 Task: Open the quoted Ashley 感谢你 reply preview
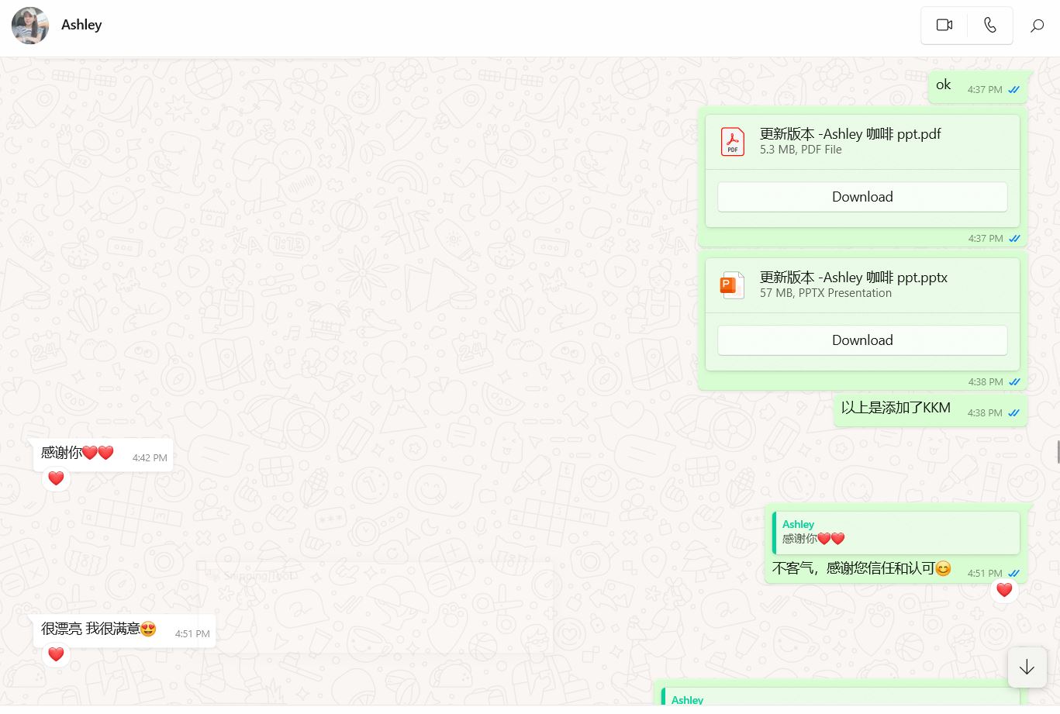coord(896,532)
